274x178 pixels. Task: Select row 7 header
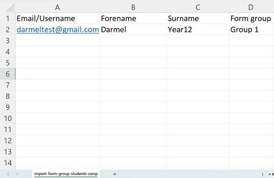[x=8, y=85]
